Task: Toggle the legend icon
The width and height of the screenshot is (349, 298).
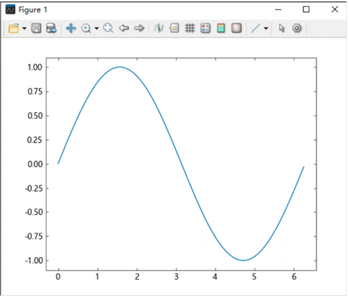Action: pyautogui.click(x=205, y=28)
